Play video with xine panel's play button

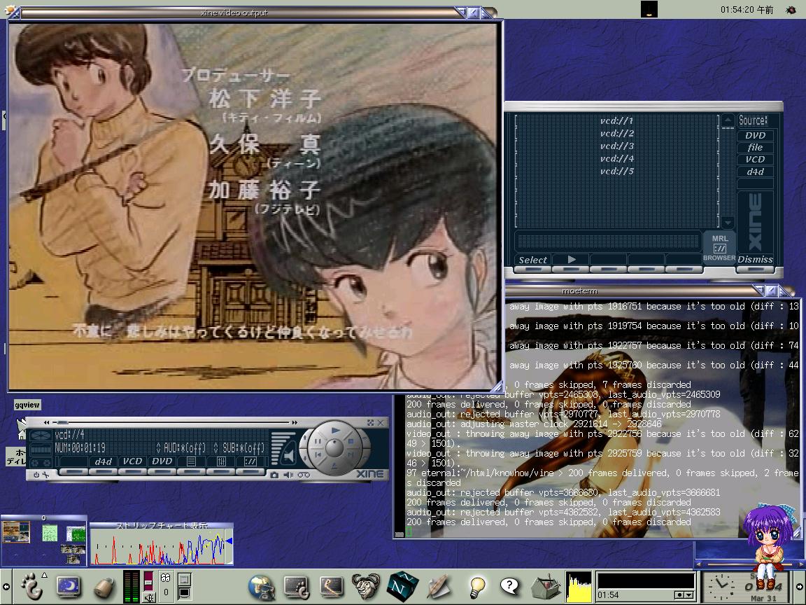click(335, 430)
